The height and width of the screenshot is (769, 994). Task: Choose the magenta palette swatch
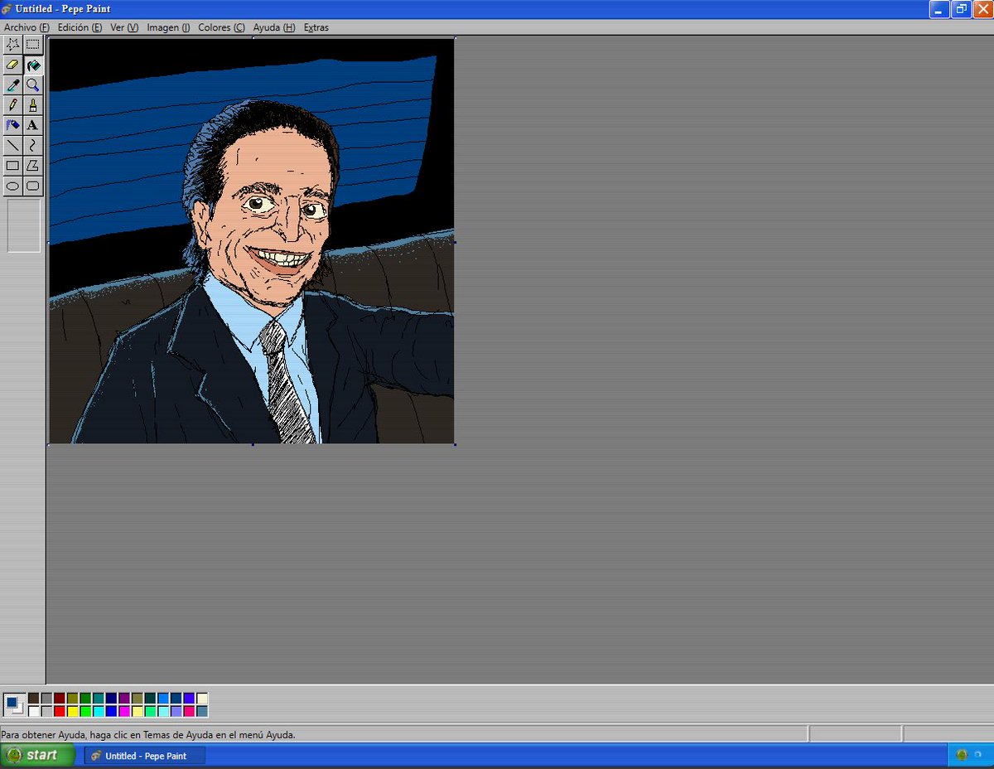(124, 711)
